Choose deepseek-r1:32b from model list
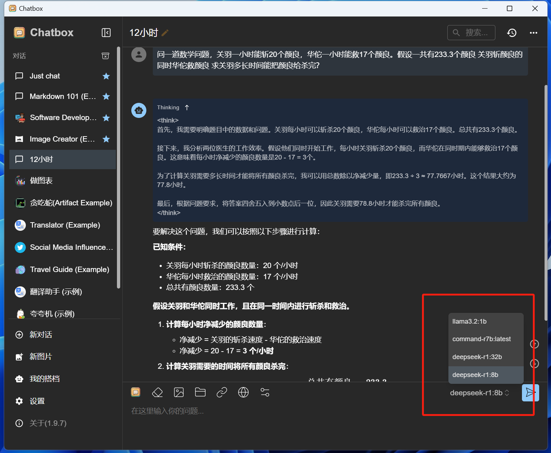 point(477,357)
